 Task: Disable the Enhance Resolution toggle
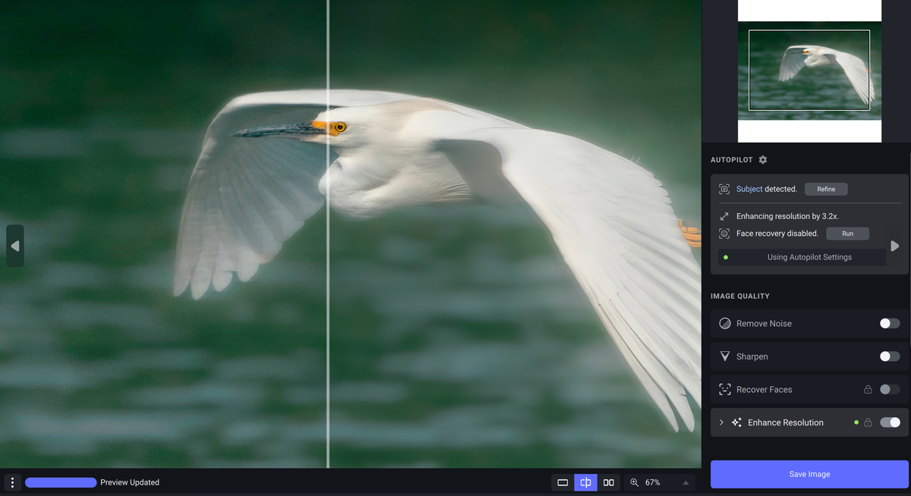[889, 422]
